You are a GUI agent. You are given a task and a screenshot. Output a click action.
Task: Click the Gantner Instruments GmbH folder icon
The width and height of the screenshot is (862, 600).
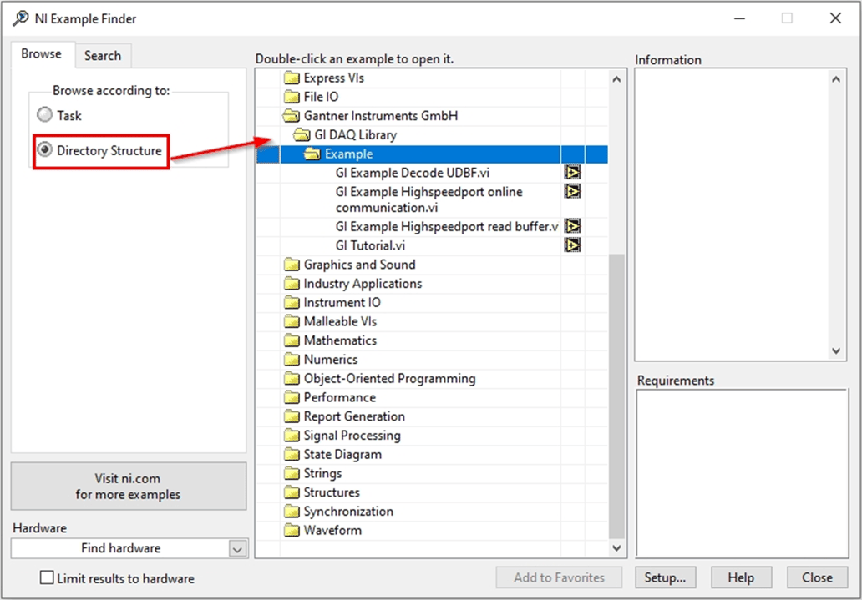290,115
